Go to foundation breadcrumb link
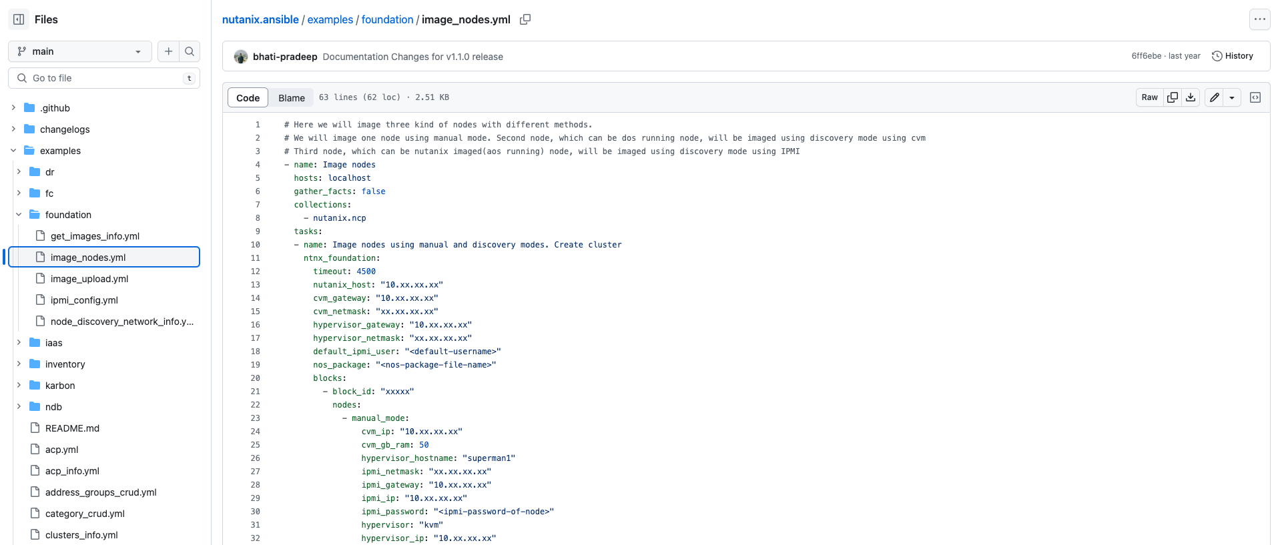This screenshot has width=1278, height=545. [x=388, y=19]
